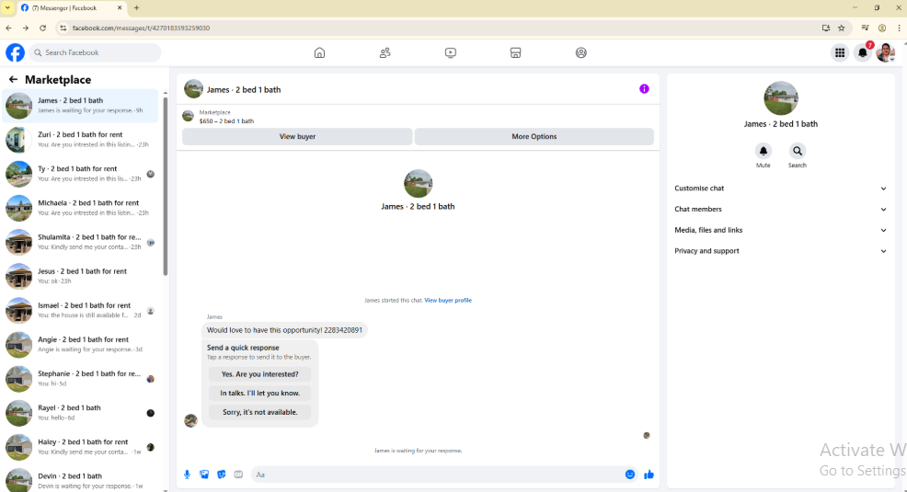The width and height of the screenshot is (907, 492).
Task: Send a voice clip with microphone icon
Action: click(187, 475)
